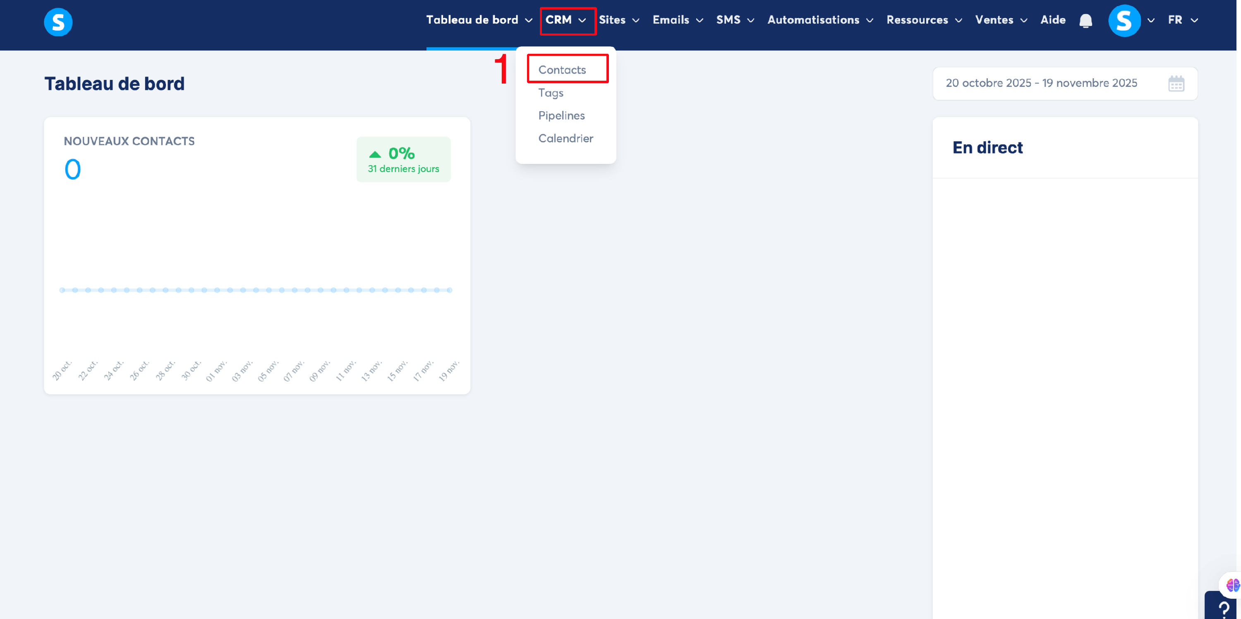Select Contacts in CRM menu

coord(562,70)
